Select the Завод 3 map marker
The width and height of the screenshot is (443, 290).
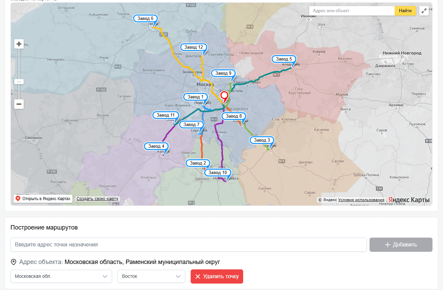262,140
